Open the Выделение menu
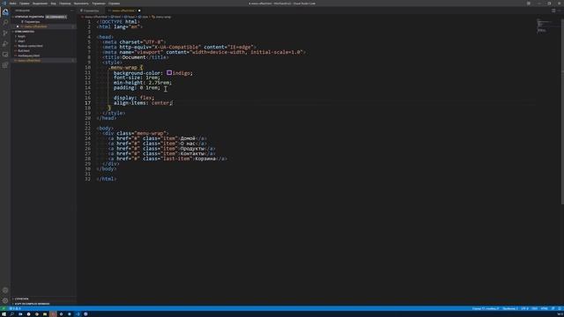This screenshot has width=564, height=317. [40, 4]
